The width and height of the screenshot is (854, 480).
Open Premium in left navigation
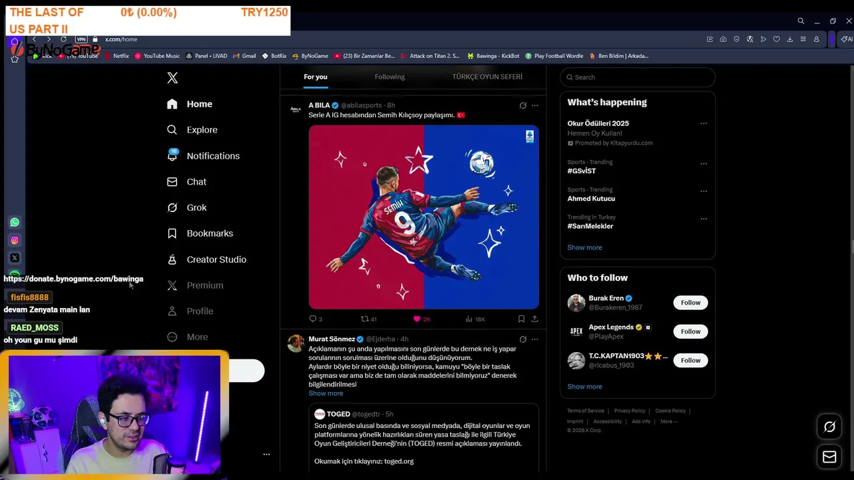(195, 285)
